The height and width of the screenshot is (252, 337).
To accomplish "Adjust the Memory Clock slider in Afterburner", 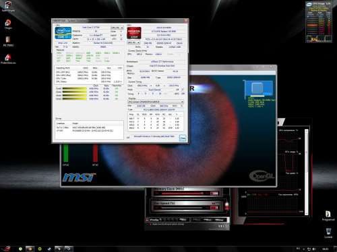I will click(x=182, y=194).
